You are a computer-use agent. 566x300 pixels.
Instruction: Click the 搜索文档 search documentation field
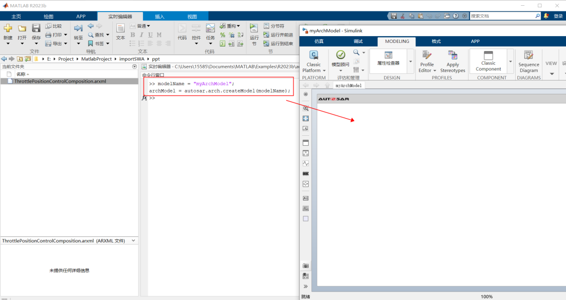[503, 16]
